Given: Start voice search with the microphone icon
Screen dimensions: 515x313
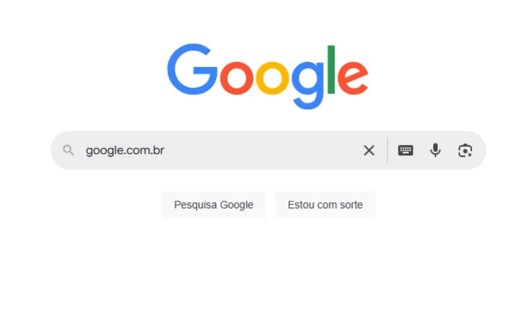Looking at the screenshot, I should tap(435, 150).
